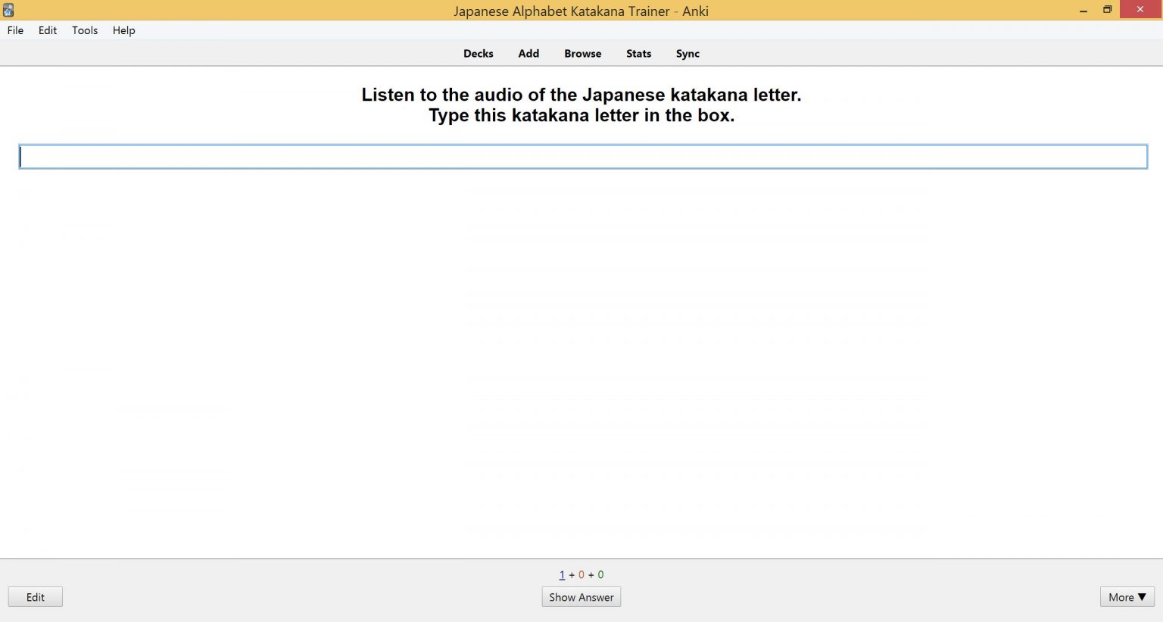Open the Edit menu
The height and width of the screenshot is (622, 1163).
pyautogui.click(x=47, y=30)
